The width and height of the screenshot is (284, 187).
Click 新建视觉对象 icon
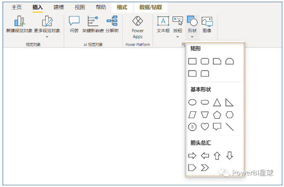(20, 21)
